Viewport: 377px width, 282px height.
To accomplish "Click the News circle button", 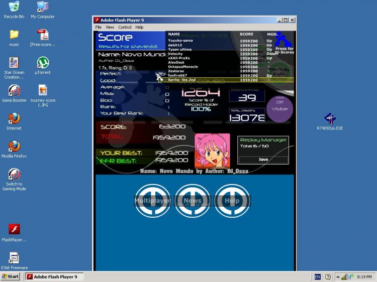I will tap(193, 201).
